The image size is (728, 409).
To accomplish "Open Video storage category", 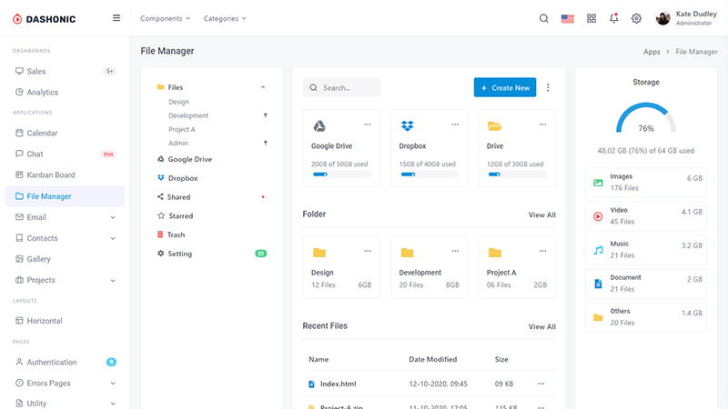I will pos(646,216).
